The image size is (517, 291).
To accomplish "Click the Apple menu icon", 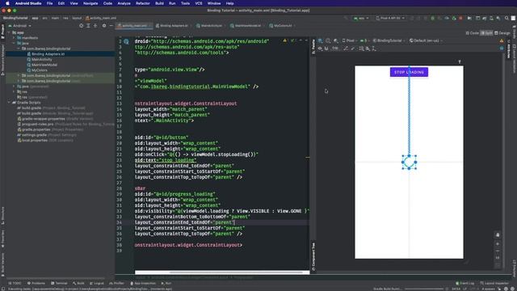I will click(7, 3).
